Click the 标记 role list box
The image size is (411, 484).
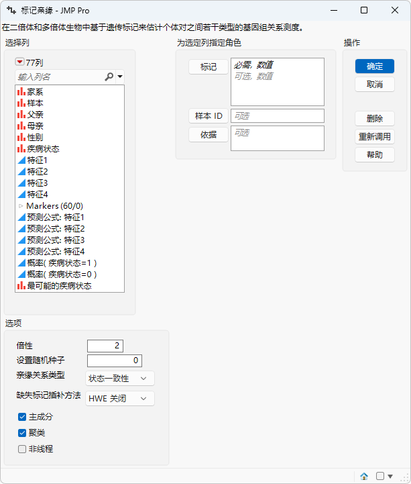tap(278, 82)
